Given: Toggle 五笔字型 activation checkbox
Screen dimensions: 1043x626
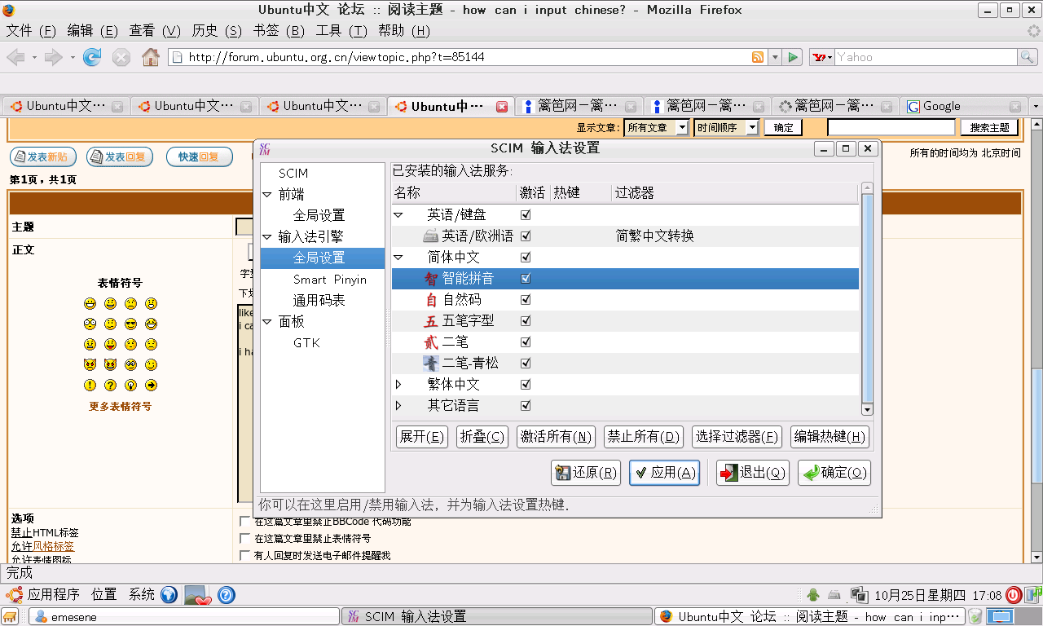Looking at the screenshot, I should tap(526, 321).
